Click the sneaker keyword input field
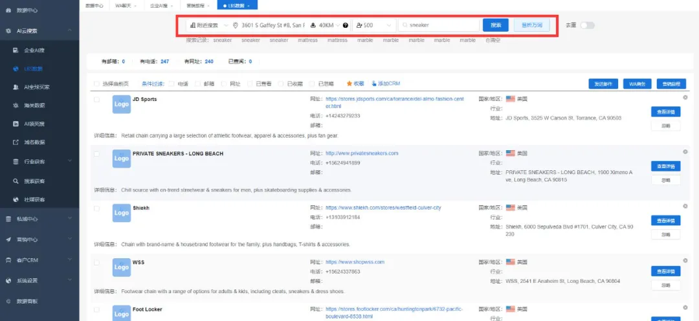The width and height of the screenshot is (699, 321). point(439,25)
